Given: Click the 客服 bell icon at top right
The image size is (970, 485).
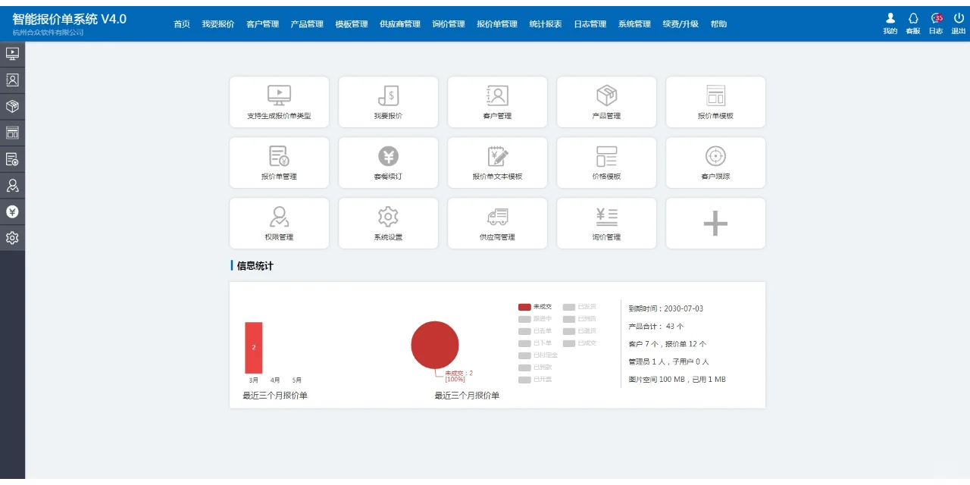Looking at the screenshot, I should (x=913, y=17).
